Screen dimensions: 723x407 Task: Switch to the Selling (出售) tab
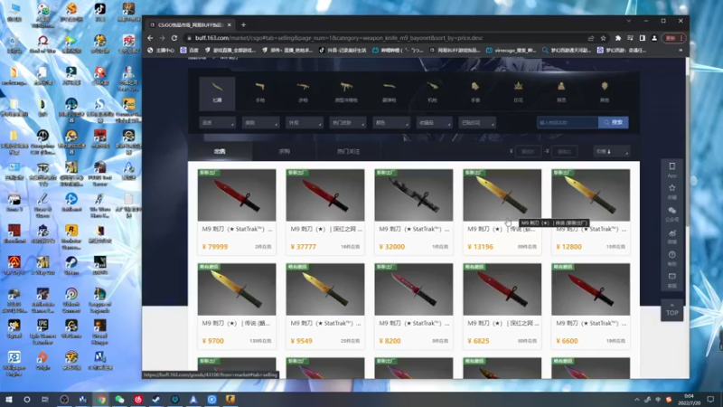[x=220, y=151]
